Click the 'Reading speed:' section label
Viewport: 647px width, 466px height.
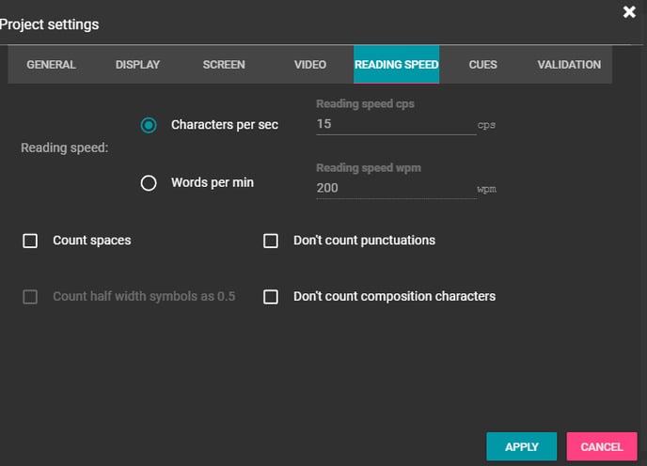pyautogui.click(x=64, y=148)
